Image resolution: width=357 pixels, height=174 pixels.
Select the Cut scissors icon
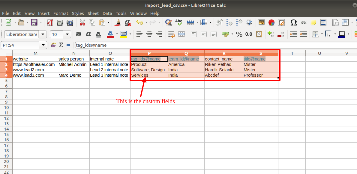(82, 22)
